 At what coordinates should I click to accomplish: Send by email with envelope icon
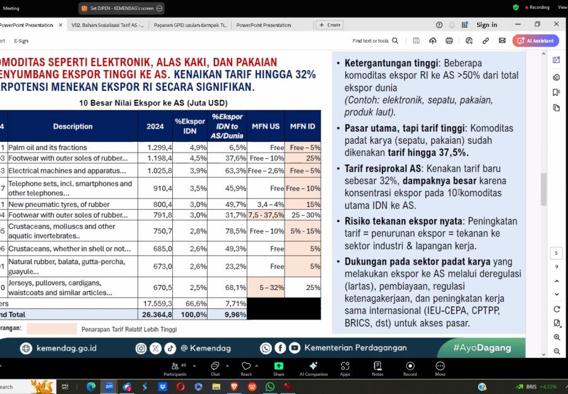click(502, 41)
